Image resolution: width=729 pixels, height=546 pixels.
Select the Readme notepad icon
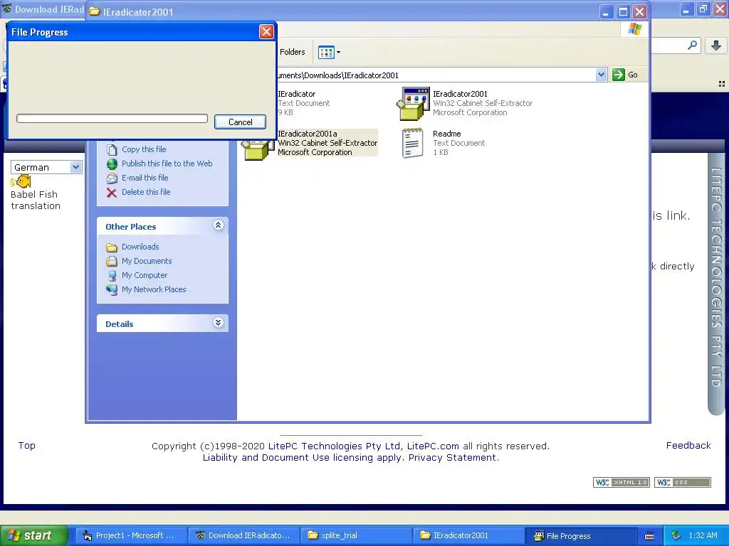413,143
